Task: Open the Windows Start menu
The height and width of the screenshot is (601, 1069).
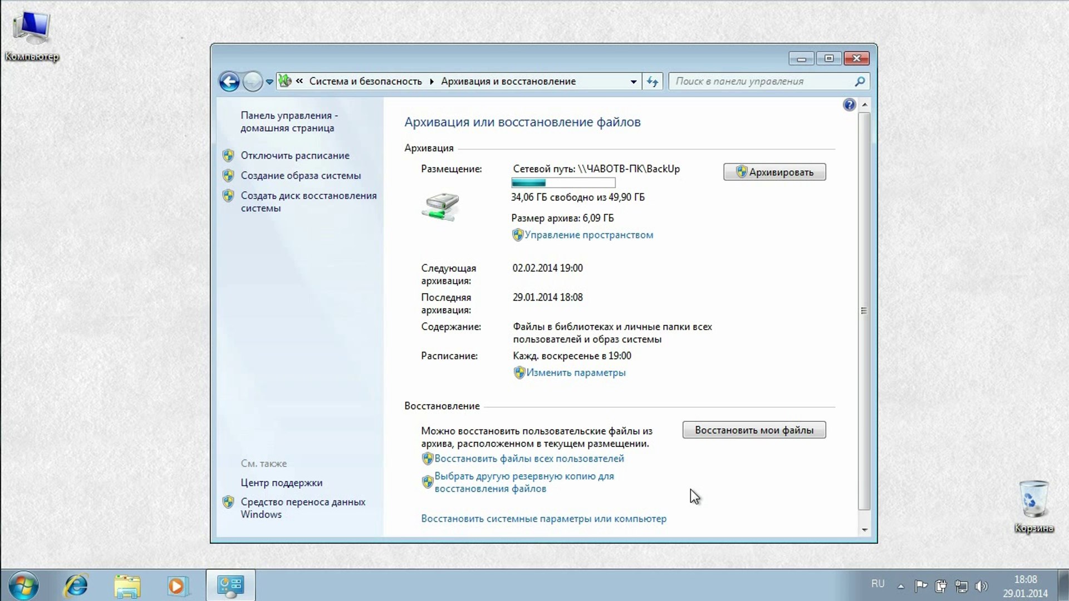Action: (23, 585)
